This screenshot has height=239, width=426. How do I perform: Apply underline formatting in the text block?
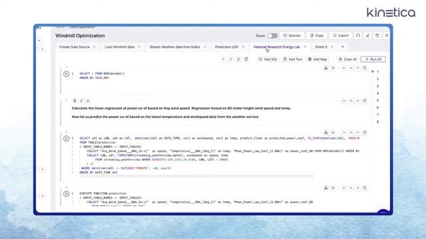[x=88, y=101]
